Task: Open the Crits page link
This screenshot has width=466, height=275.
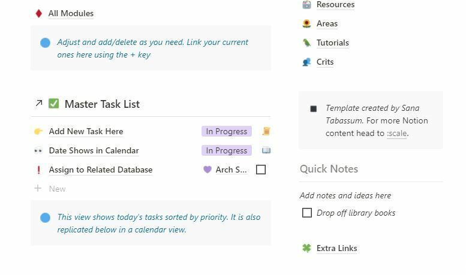Action: click(x=325, y=62)
